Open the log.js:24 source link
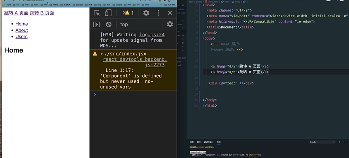This screenshot has width=349, height=158. tap(152, 35)
